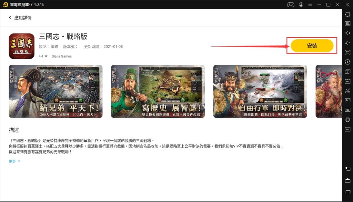Install an APK via sidebar APK icon
The image size is (353, 202).
pyautogui.click(x=347, y=81)
